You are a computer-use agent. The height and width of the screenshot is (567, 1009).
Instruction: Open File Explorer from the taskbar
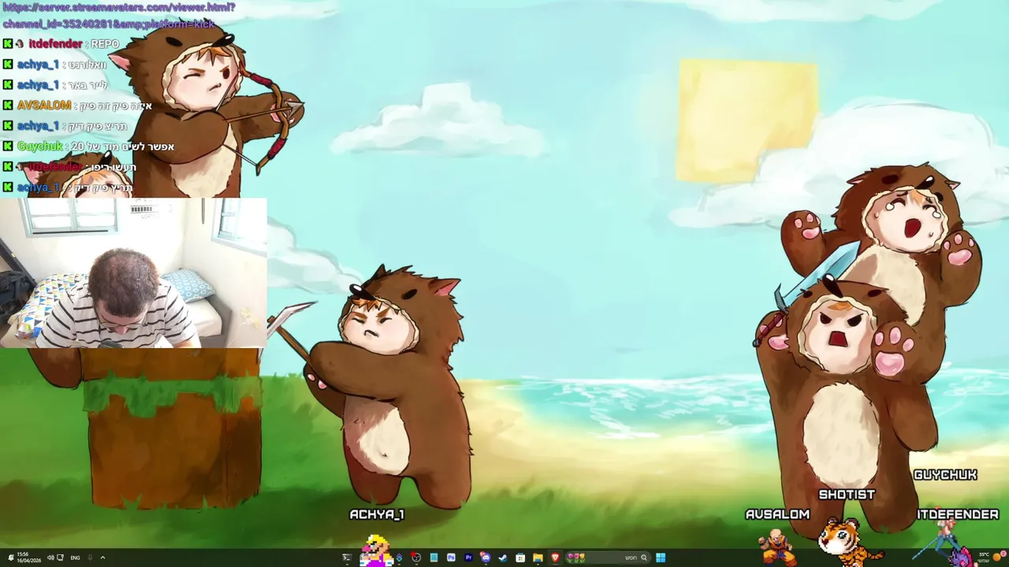click(538, 558)
